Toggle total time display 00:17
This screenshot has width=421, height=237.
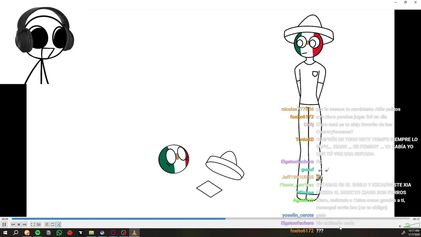[416, 219]
